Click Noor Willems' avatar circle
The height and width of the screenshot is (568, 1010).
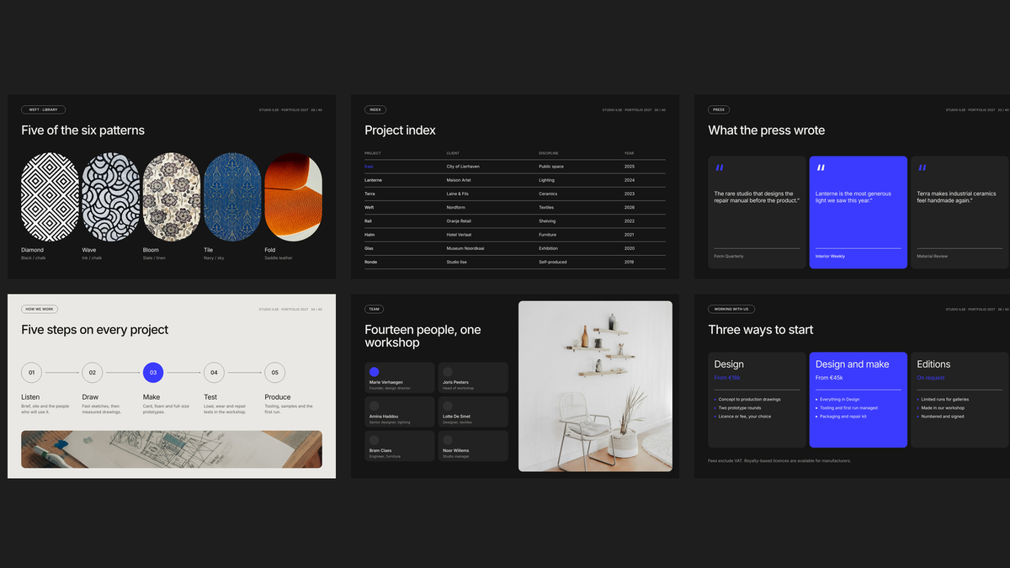[448, 440]
